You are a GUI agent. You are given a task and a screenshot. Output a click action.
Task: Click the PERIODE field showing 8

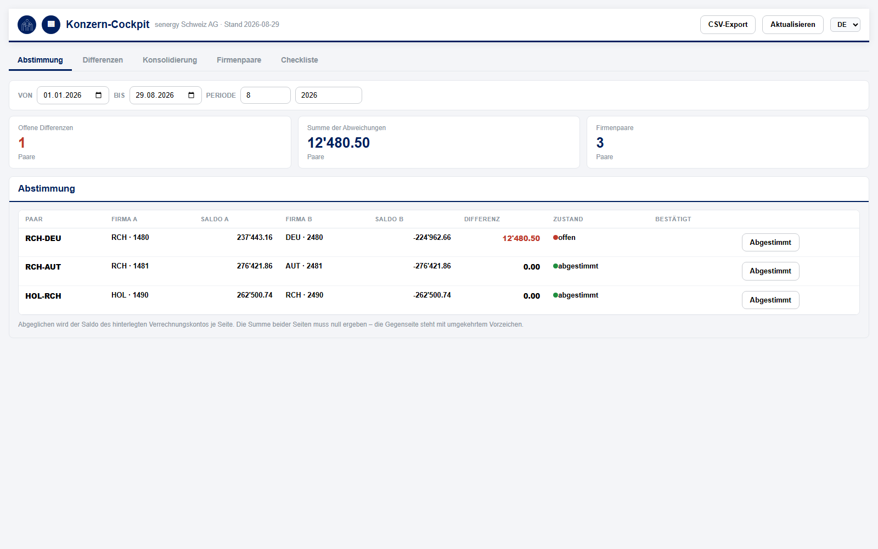coord(266,96)
